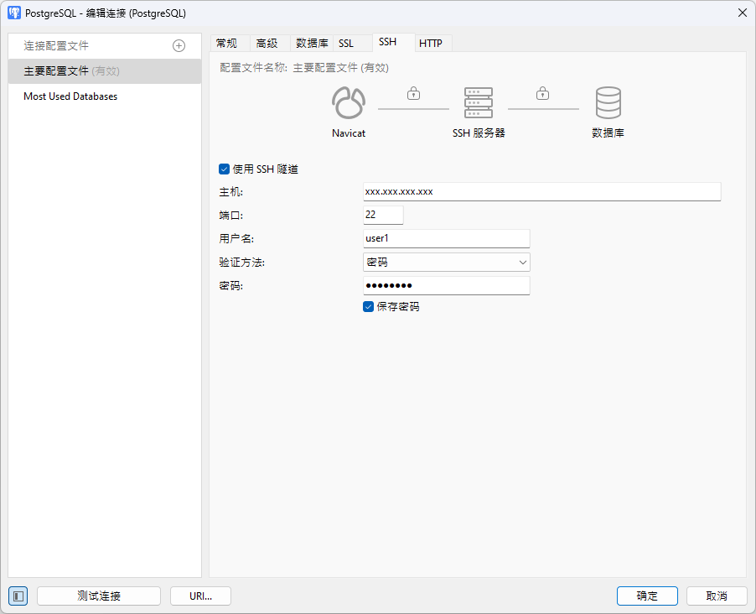The image size is (756, 614).
Task: Click the 连接配置文件 header text
Action: click(x=56, y=46)
